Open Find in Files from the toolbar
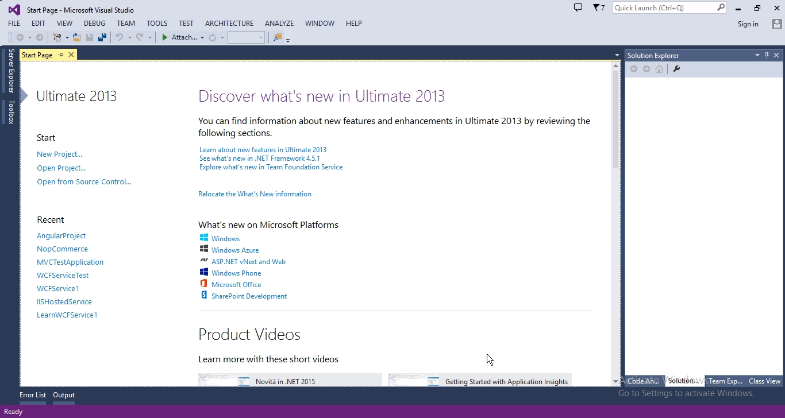 (278, 37)
